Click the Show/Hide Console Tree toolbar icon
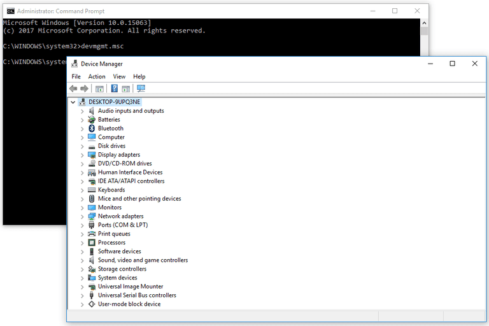Viewport: 489px width, 326px height. [99, 89]
